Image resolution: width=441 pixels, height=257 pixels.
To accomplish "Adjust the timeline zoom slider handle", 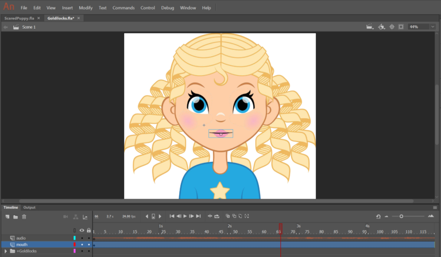I will tap(401, 216).
